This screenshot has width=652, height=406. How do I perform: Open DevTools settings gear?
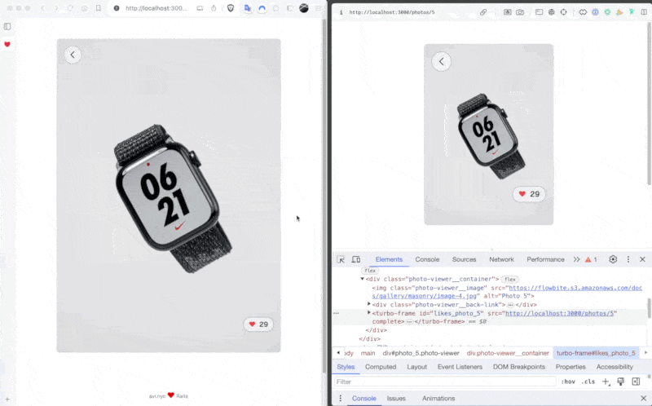click(613, 259)
